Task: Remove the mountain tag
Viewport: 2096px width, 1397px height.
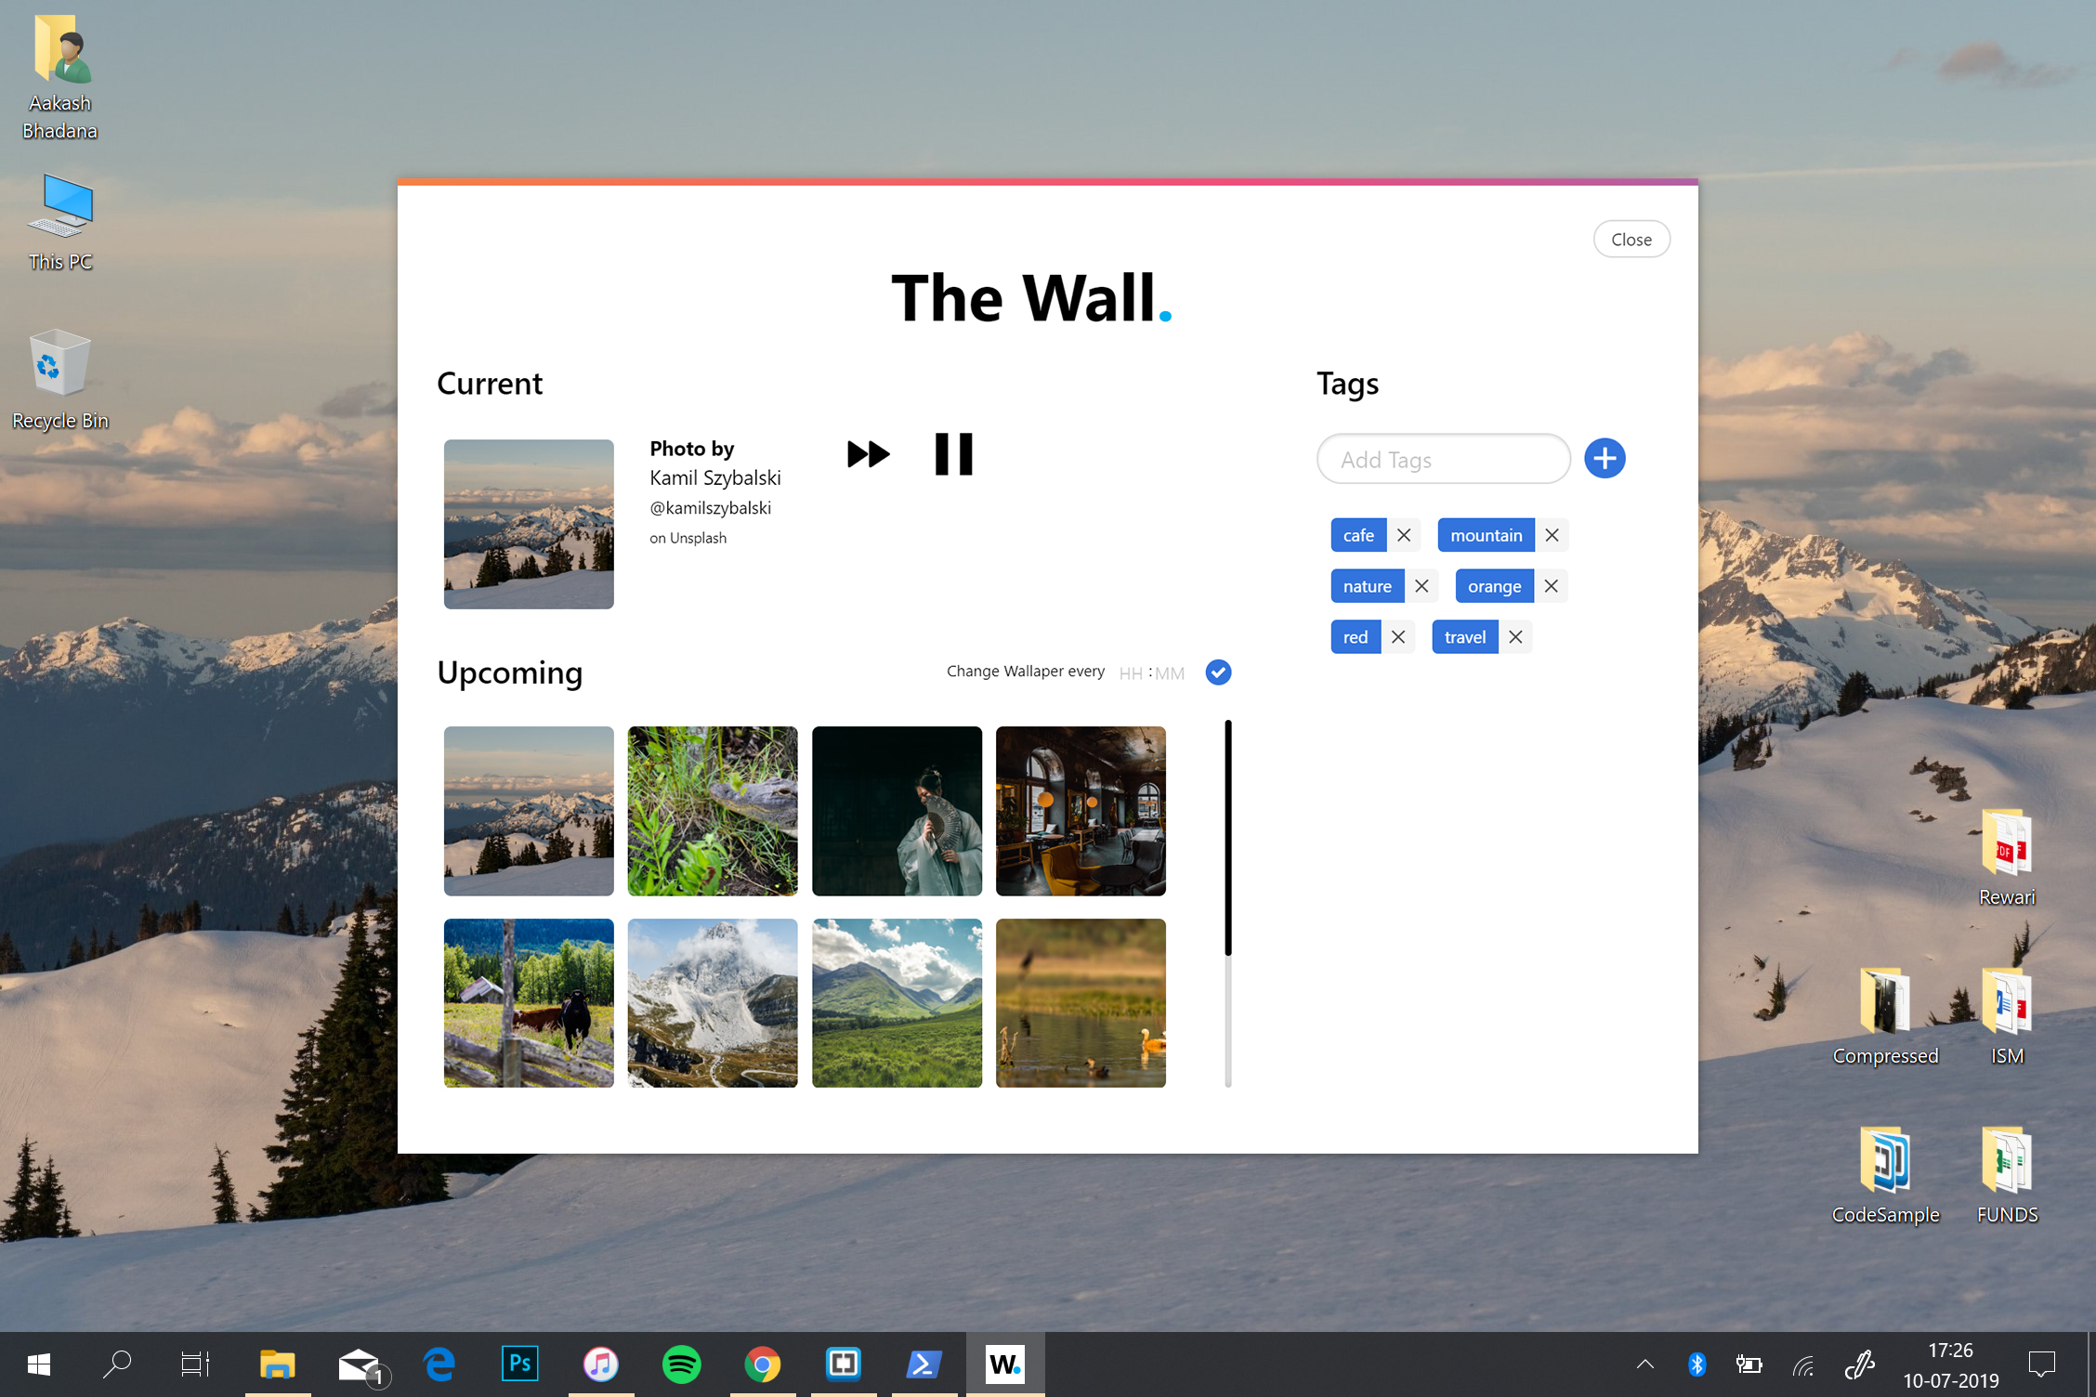Action: [1552, 535]
